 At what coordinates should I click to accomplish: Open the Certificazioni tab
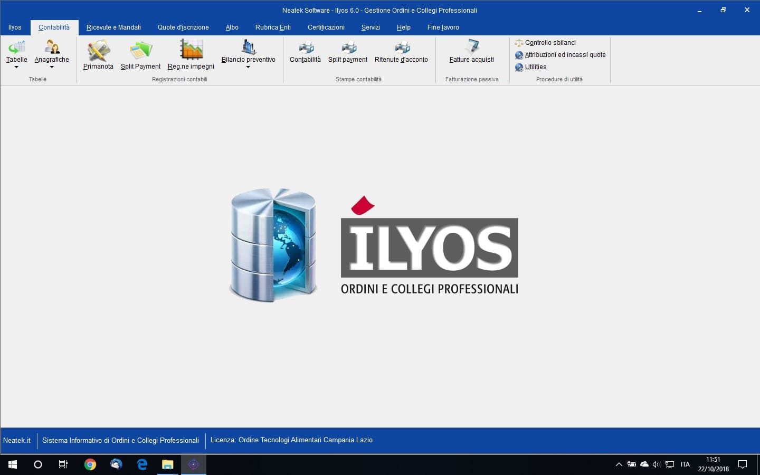click(326, 27)
